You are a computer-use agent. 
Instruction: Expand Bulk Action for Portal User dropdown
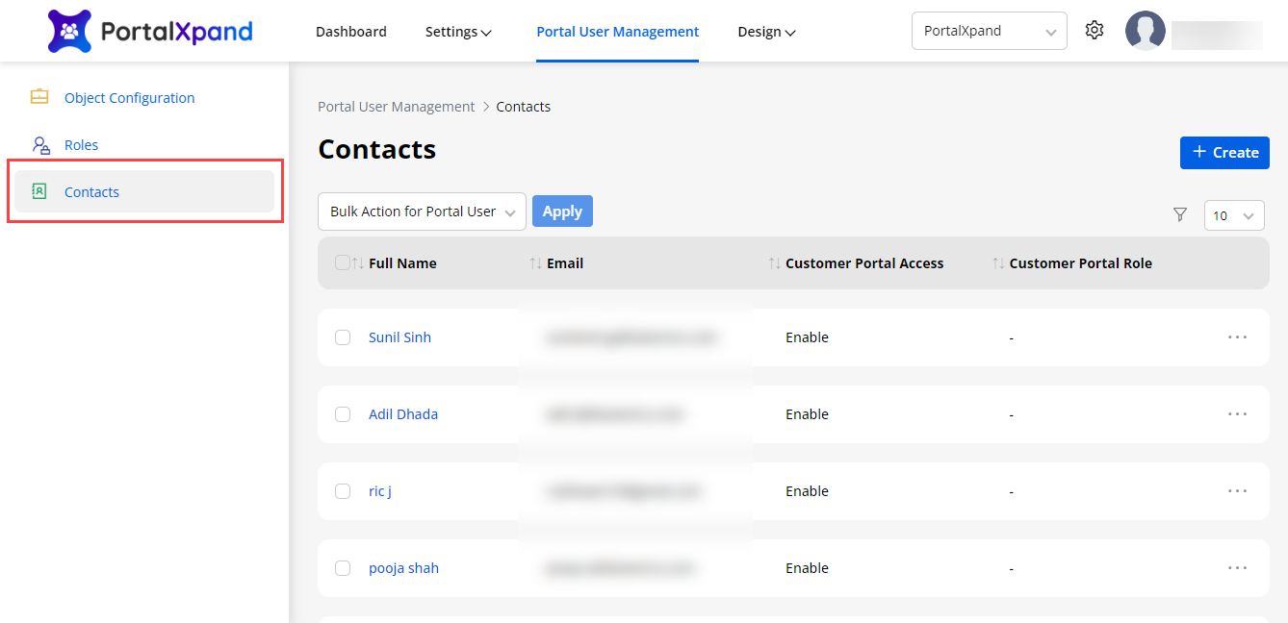point(422,212)
